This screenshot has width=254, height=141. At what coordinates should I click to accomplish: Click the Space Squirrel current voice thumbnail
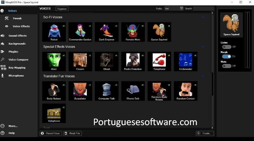click(x=231, y=25)
